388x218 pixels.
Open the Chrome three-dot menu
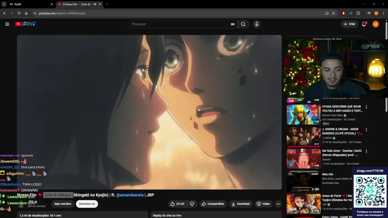pos(383,13)
